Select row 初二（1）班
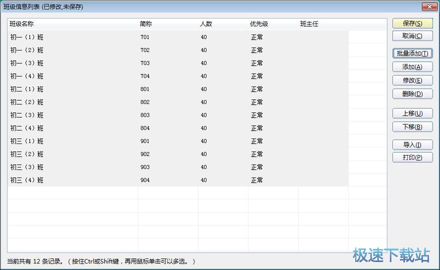The height and width of the screenshot is (270, 440). (178, 89)
